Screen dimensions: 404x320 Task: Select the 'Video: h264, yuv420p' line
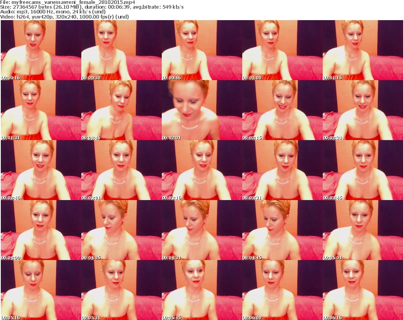[64, 17]
